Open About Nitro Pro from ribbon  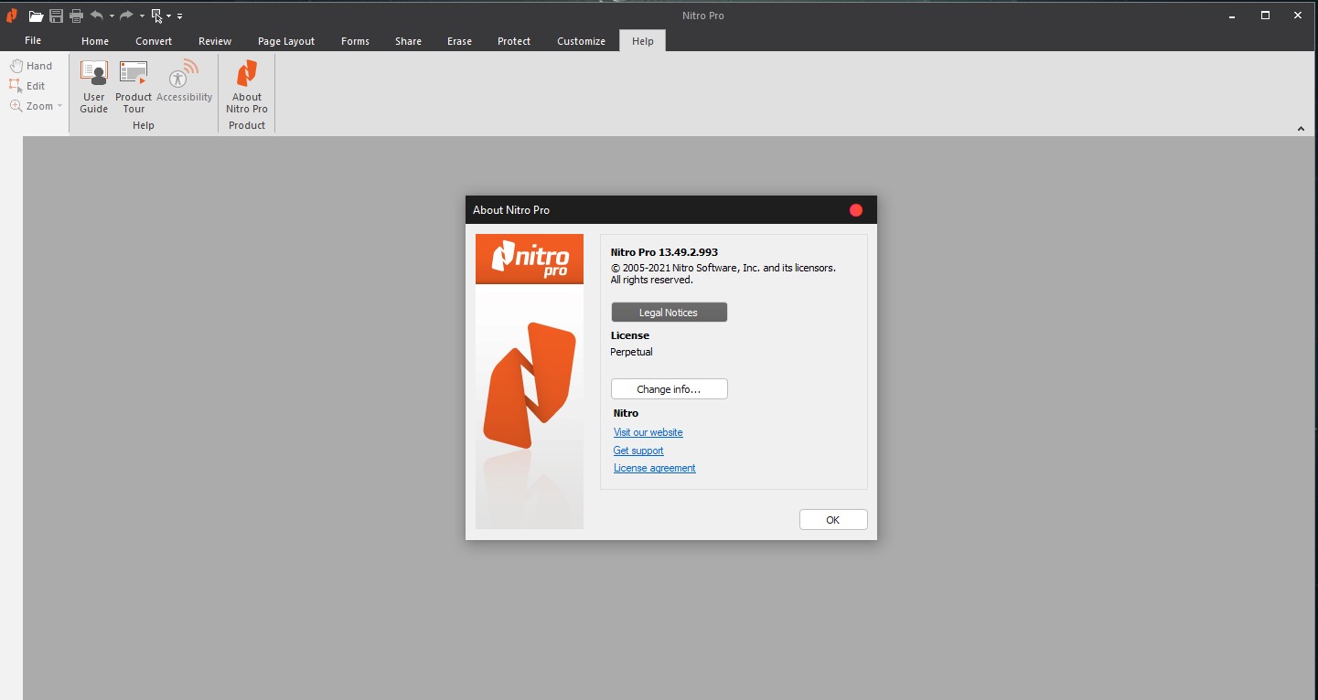click(x=247, y=87)
